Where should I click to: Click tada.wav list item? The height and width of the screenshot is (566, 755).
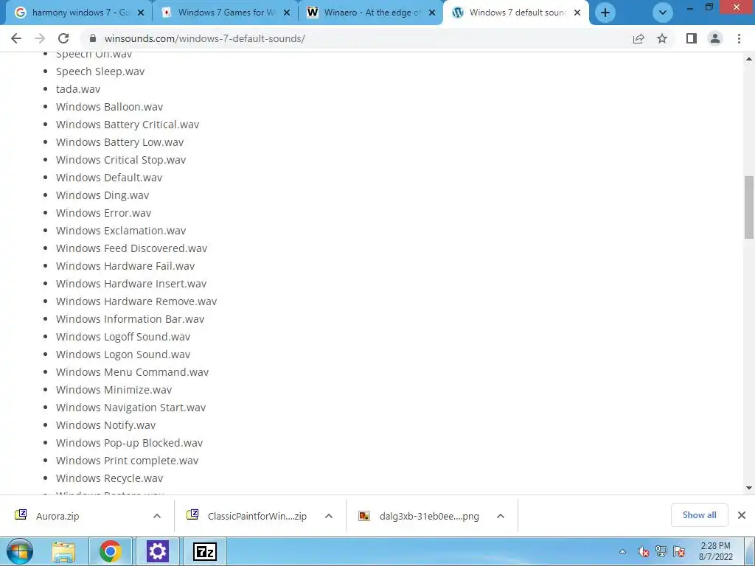(78, 89)
